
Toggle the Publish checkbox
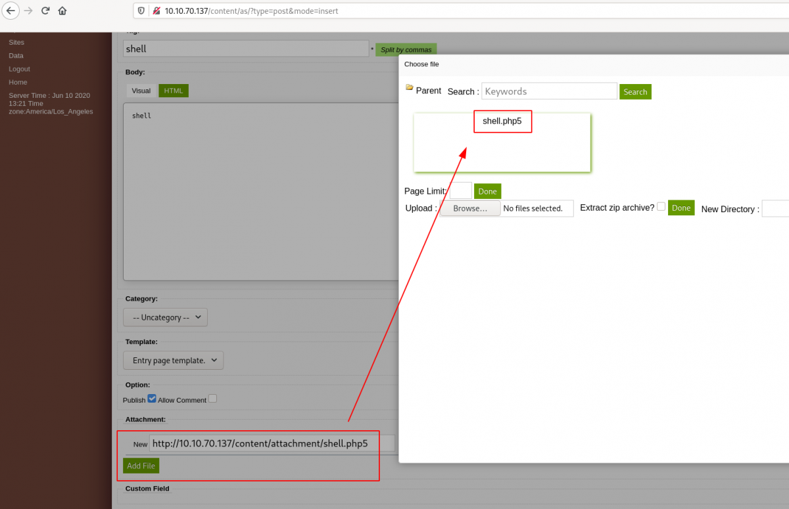(x=152, y=399)
